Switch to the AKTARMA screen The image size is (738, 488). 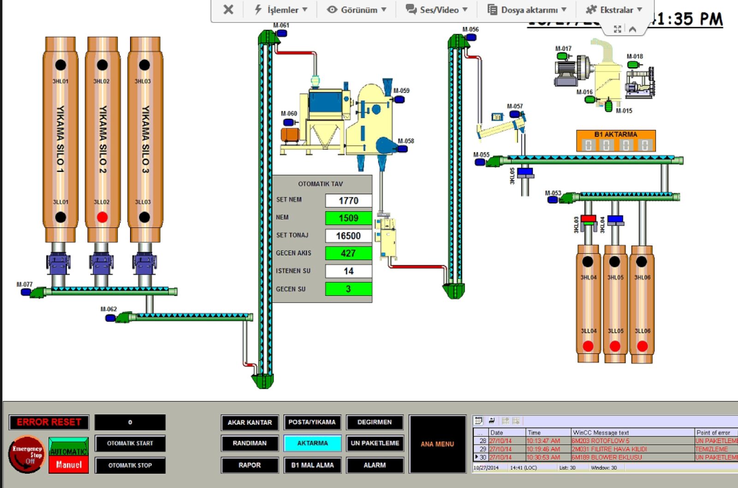tap(312, 443)
